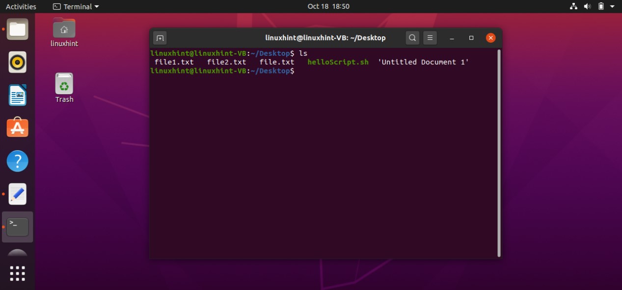Select Terminal icon in the dock
622x290 pixels.
point(18,227)
